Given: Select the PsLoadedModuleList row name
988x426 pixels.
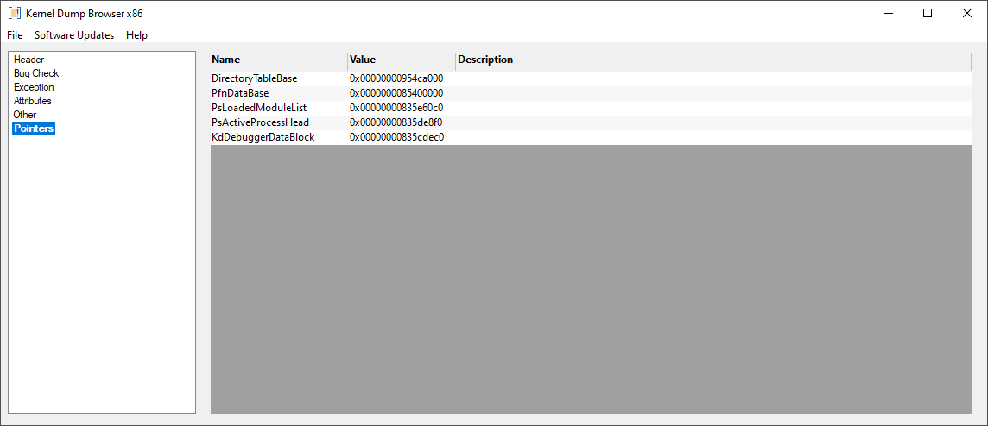Looking at the screenshot, I should click(x=259, y=108).
